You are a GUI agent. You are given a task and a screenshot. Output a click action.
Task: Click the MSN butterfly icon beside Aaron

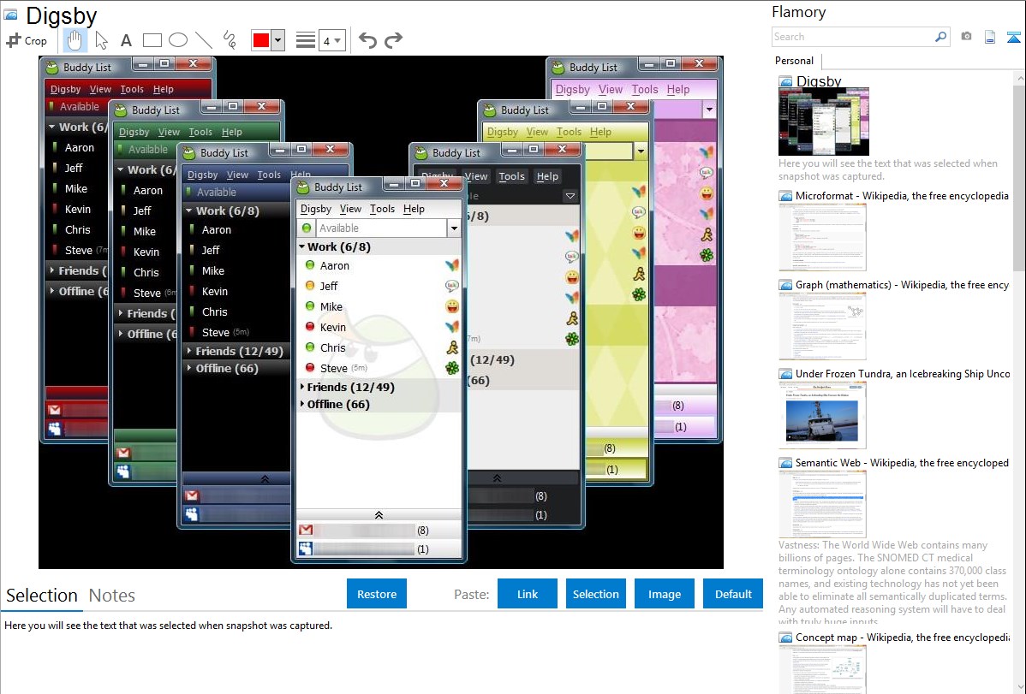click(x=451, y=265)
